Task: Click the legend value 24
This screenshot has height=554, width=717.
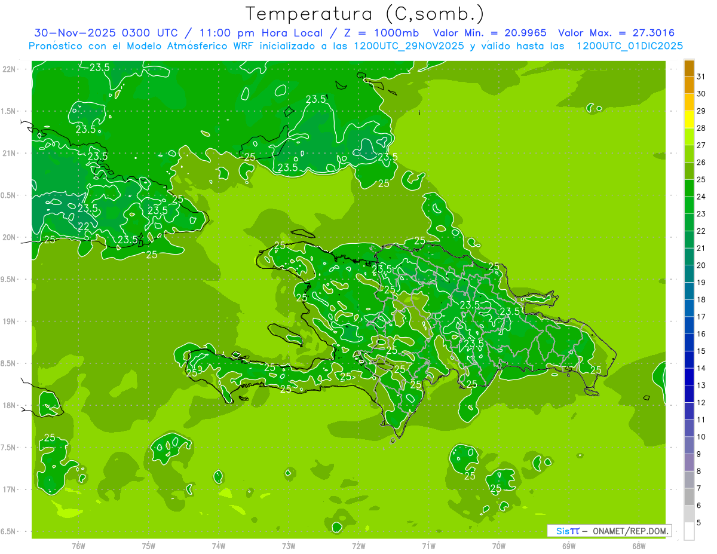Action: click(701, 197)
